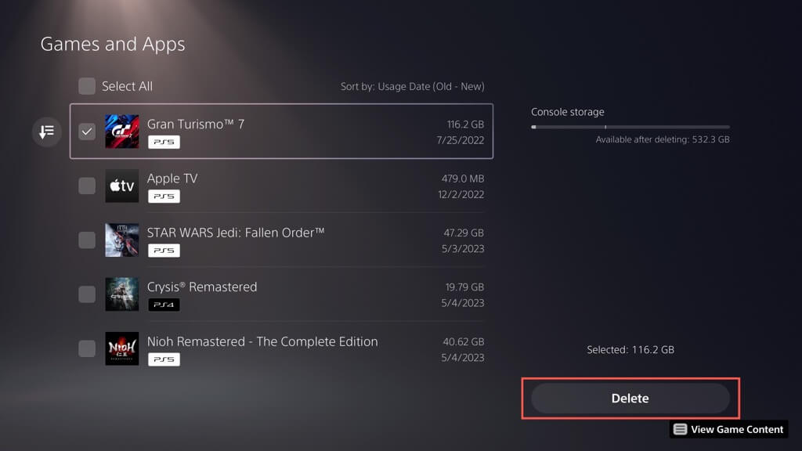
Task: Click the Nioh Remastered cover icon
Action: (121, 349)
